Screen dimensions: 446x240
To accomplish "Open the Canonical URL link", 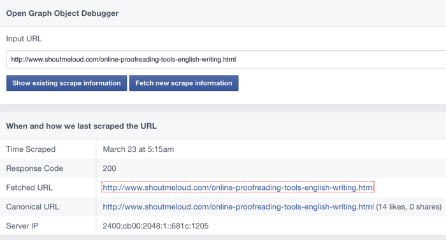I will 238,206.
